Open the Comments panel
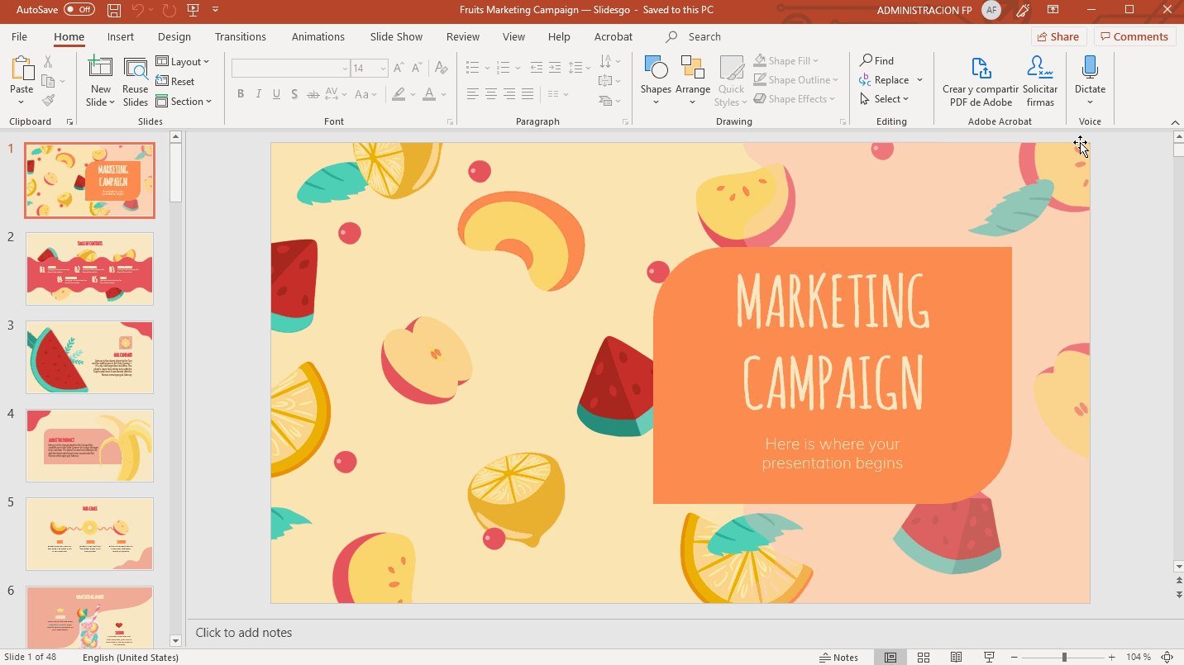The width and height of the screenshot is (1184, 665). (1134, 36)
